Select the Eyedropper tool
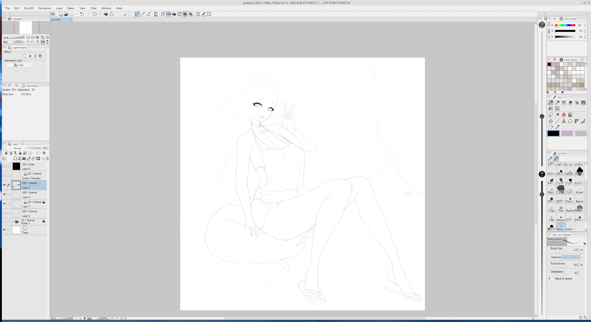 (x=557, y=127)
